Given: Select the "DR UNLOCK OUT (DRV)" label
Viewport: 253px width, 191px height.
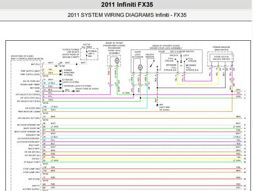Looking at the screenshot, I should tap(29, 101).
